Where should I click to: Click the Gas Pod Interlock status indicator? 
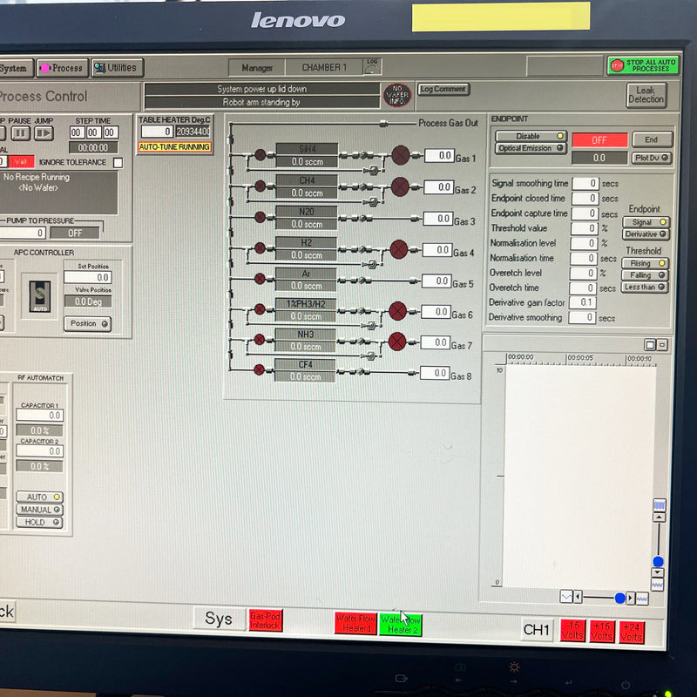pyautogui.click(x=266, y=620)
